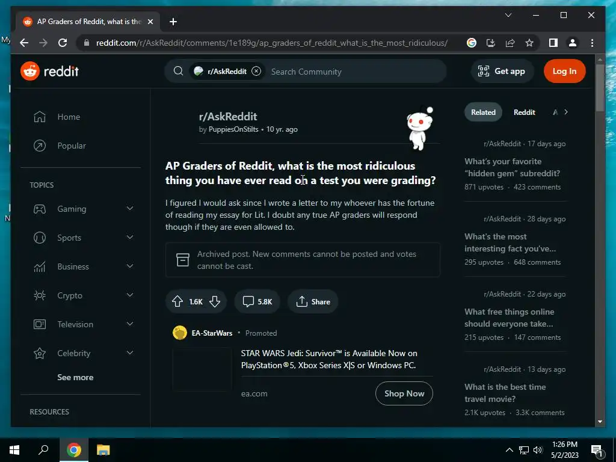Open the Chrome profile icon
This screenshot has height=462, width=616.
point(573,43)
